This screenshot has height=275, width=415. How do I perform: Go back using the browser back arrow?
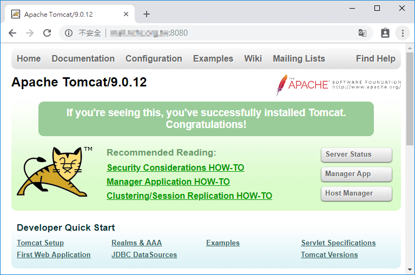(x=12, y=33)
